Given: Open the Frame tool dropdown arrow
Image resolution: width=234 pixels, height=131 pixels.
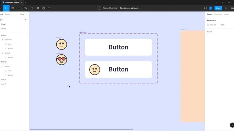Looking at the screenshot, I should pos(15,8).
